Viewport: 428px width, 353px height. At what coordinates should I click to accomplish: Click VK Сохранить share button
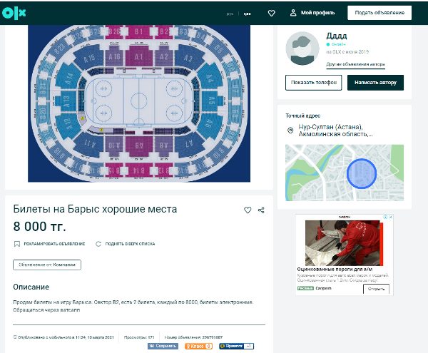pos(163,346)
